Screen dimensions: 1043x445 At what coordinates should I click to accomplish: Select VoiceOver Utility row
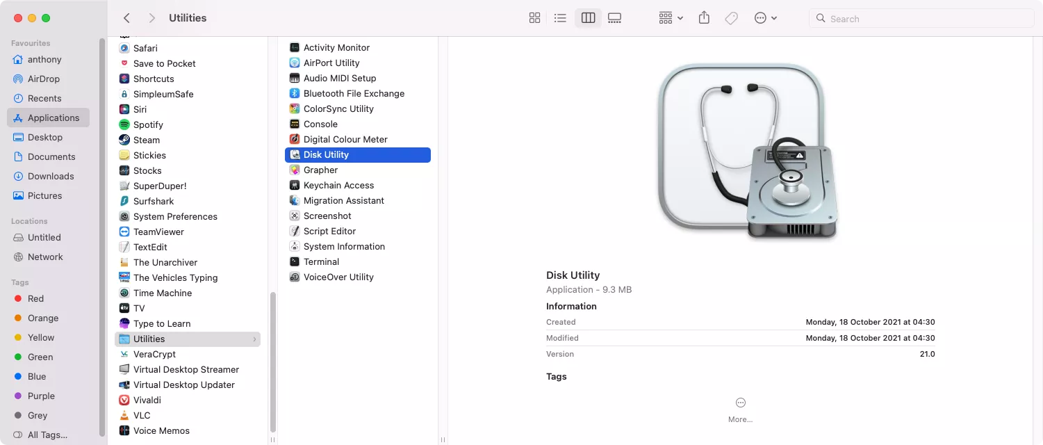(x=358, y=277)
